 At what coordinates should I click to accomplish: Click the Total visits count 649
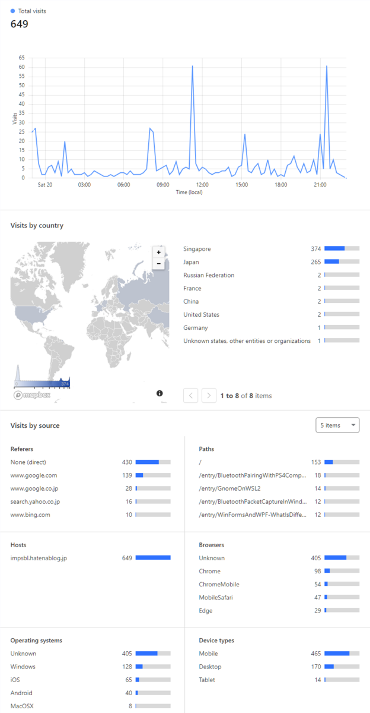pyautogui.click(x=20, y=24)
